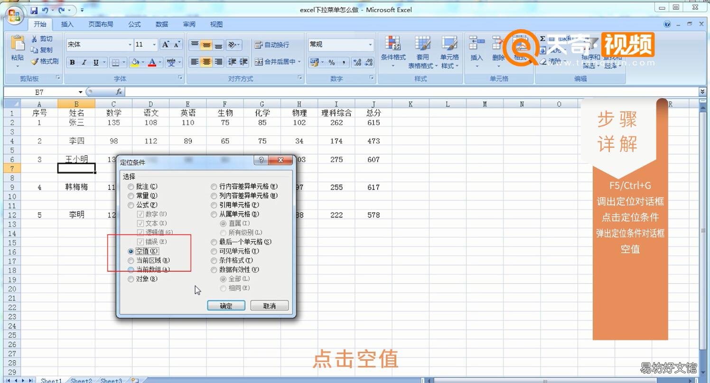Click the Paste clipboard icon
This screenshot has width=710, height=383.
pos(17,43)
